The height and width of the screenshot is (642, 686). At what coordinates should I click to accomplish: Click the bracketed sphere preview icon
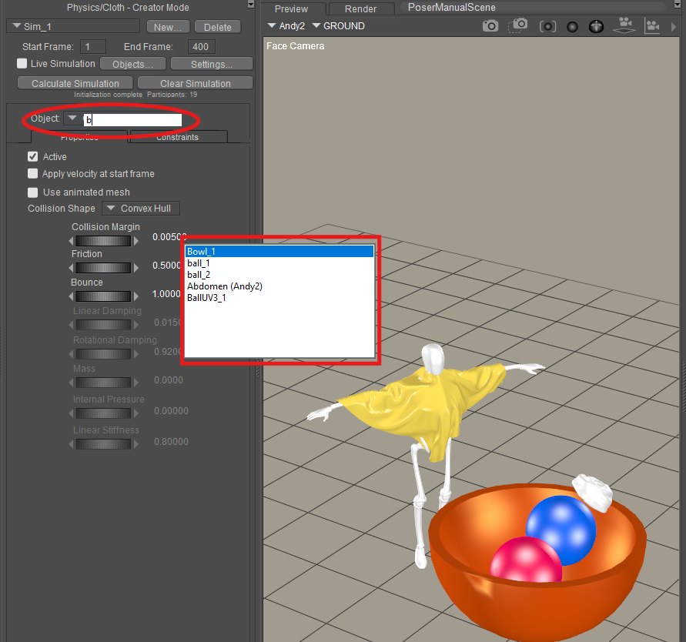(547, 26)
